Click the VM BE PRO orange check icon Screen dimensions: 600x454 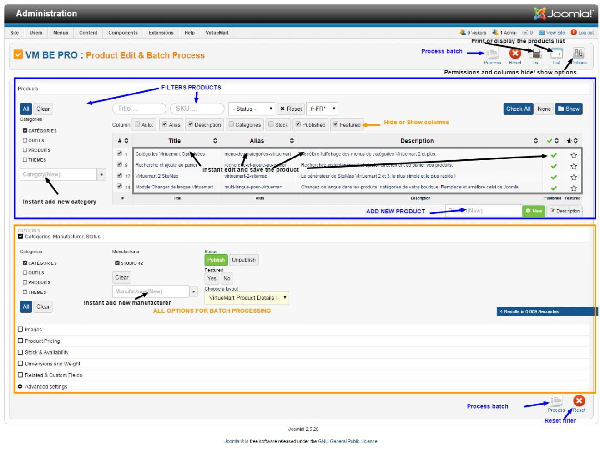click(18, 54)
